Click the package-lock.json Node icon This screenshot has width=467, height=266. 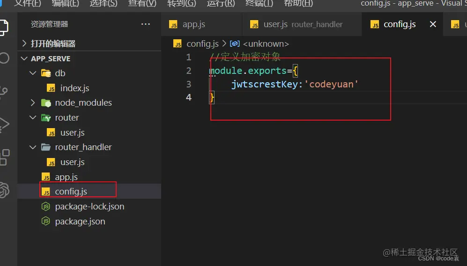click(45, 206)
